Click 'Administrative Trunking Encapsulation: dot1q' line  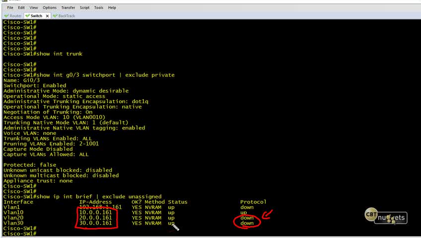coord(76,102)
